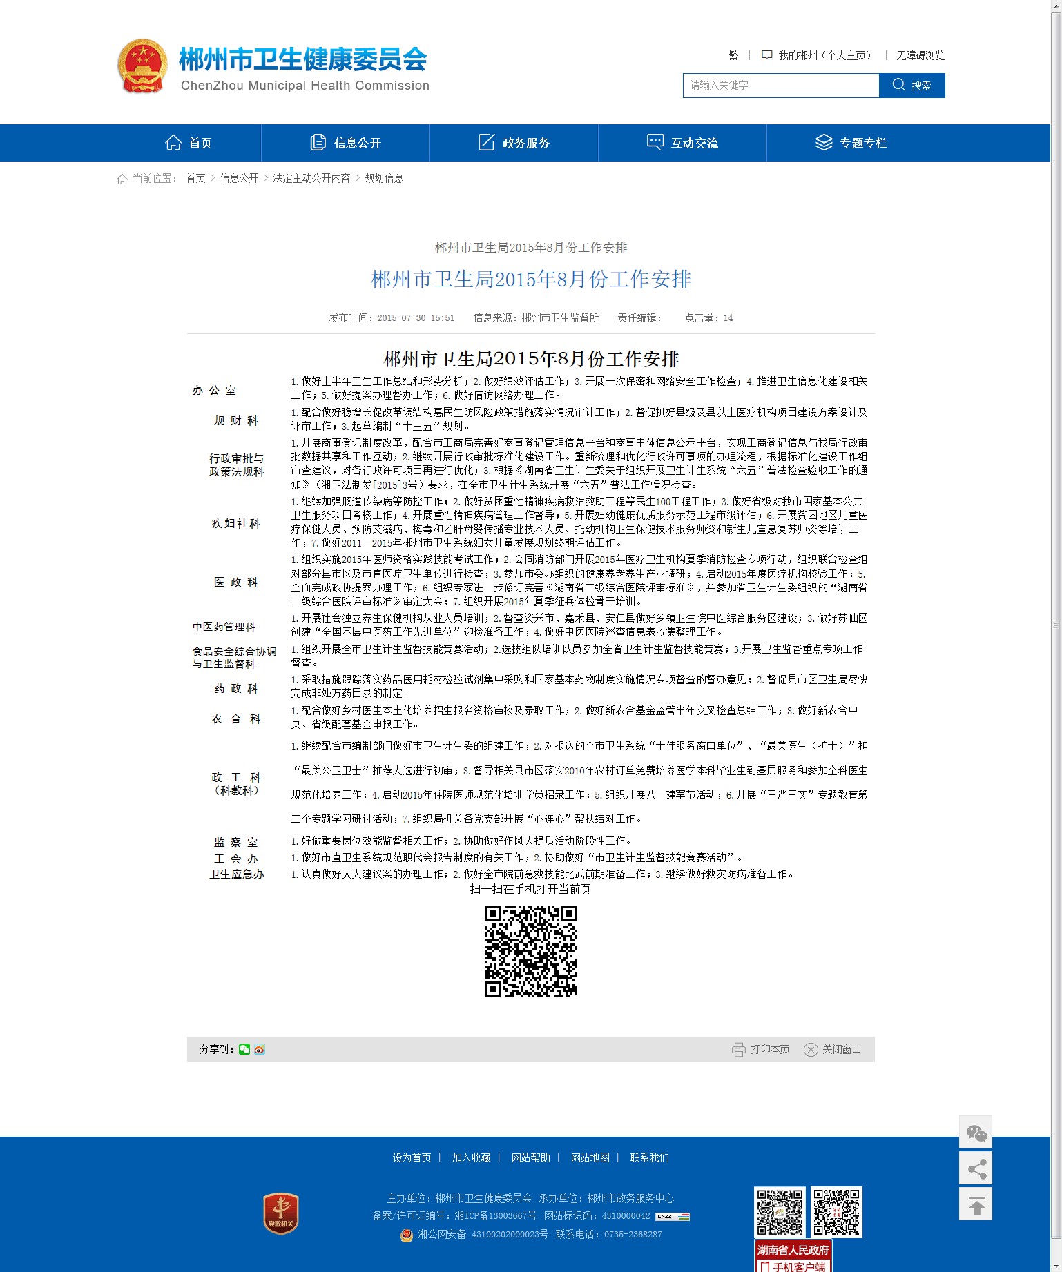Open 网站帮助 footer link
The height and width of the screenshot is (1272, 1062).
click(531, 1158)
